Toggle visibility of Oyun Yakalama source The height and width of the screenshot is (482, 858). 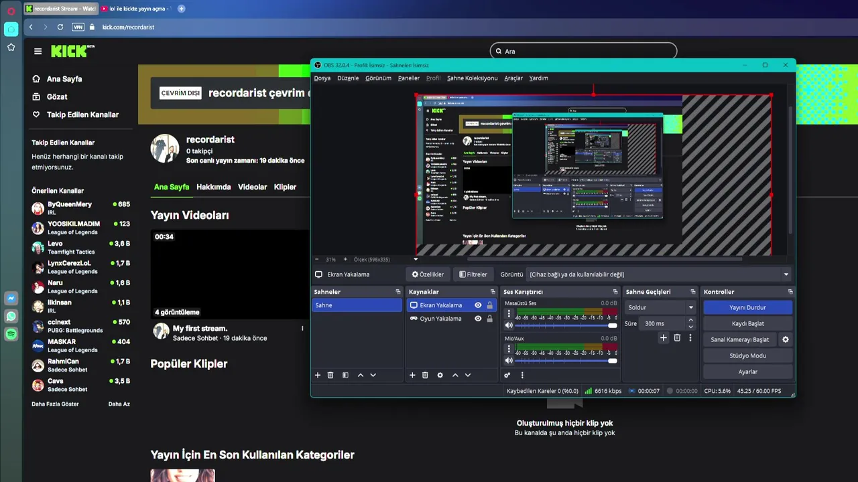tap(478, 319)
